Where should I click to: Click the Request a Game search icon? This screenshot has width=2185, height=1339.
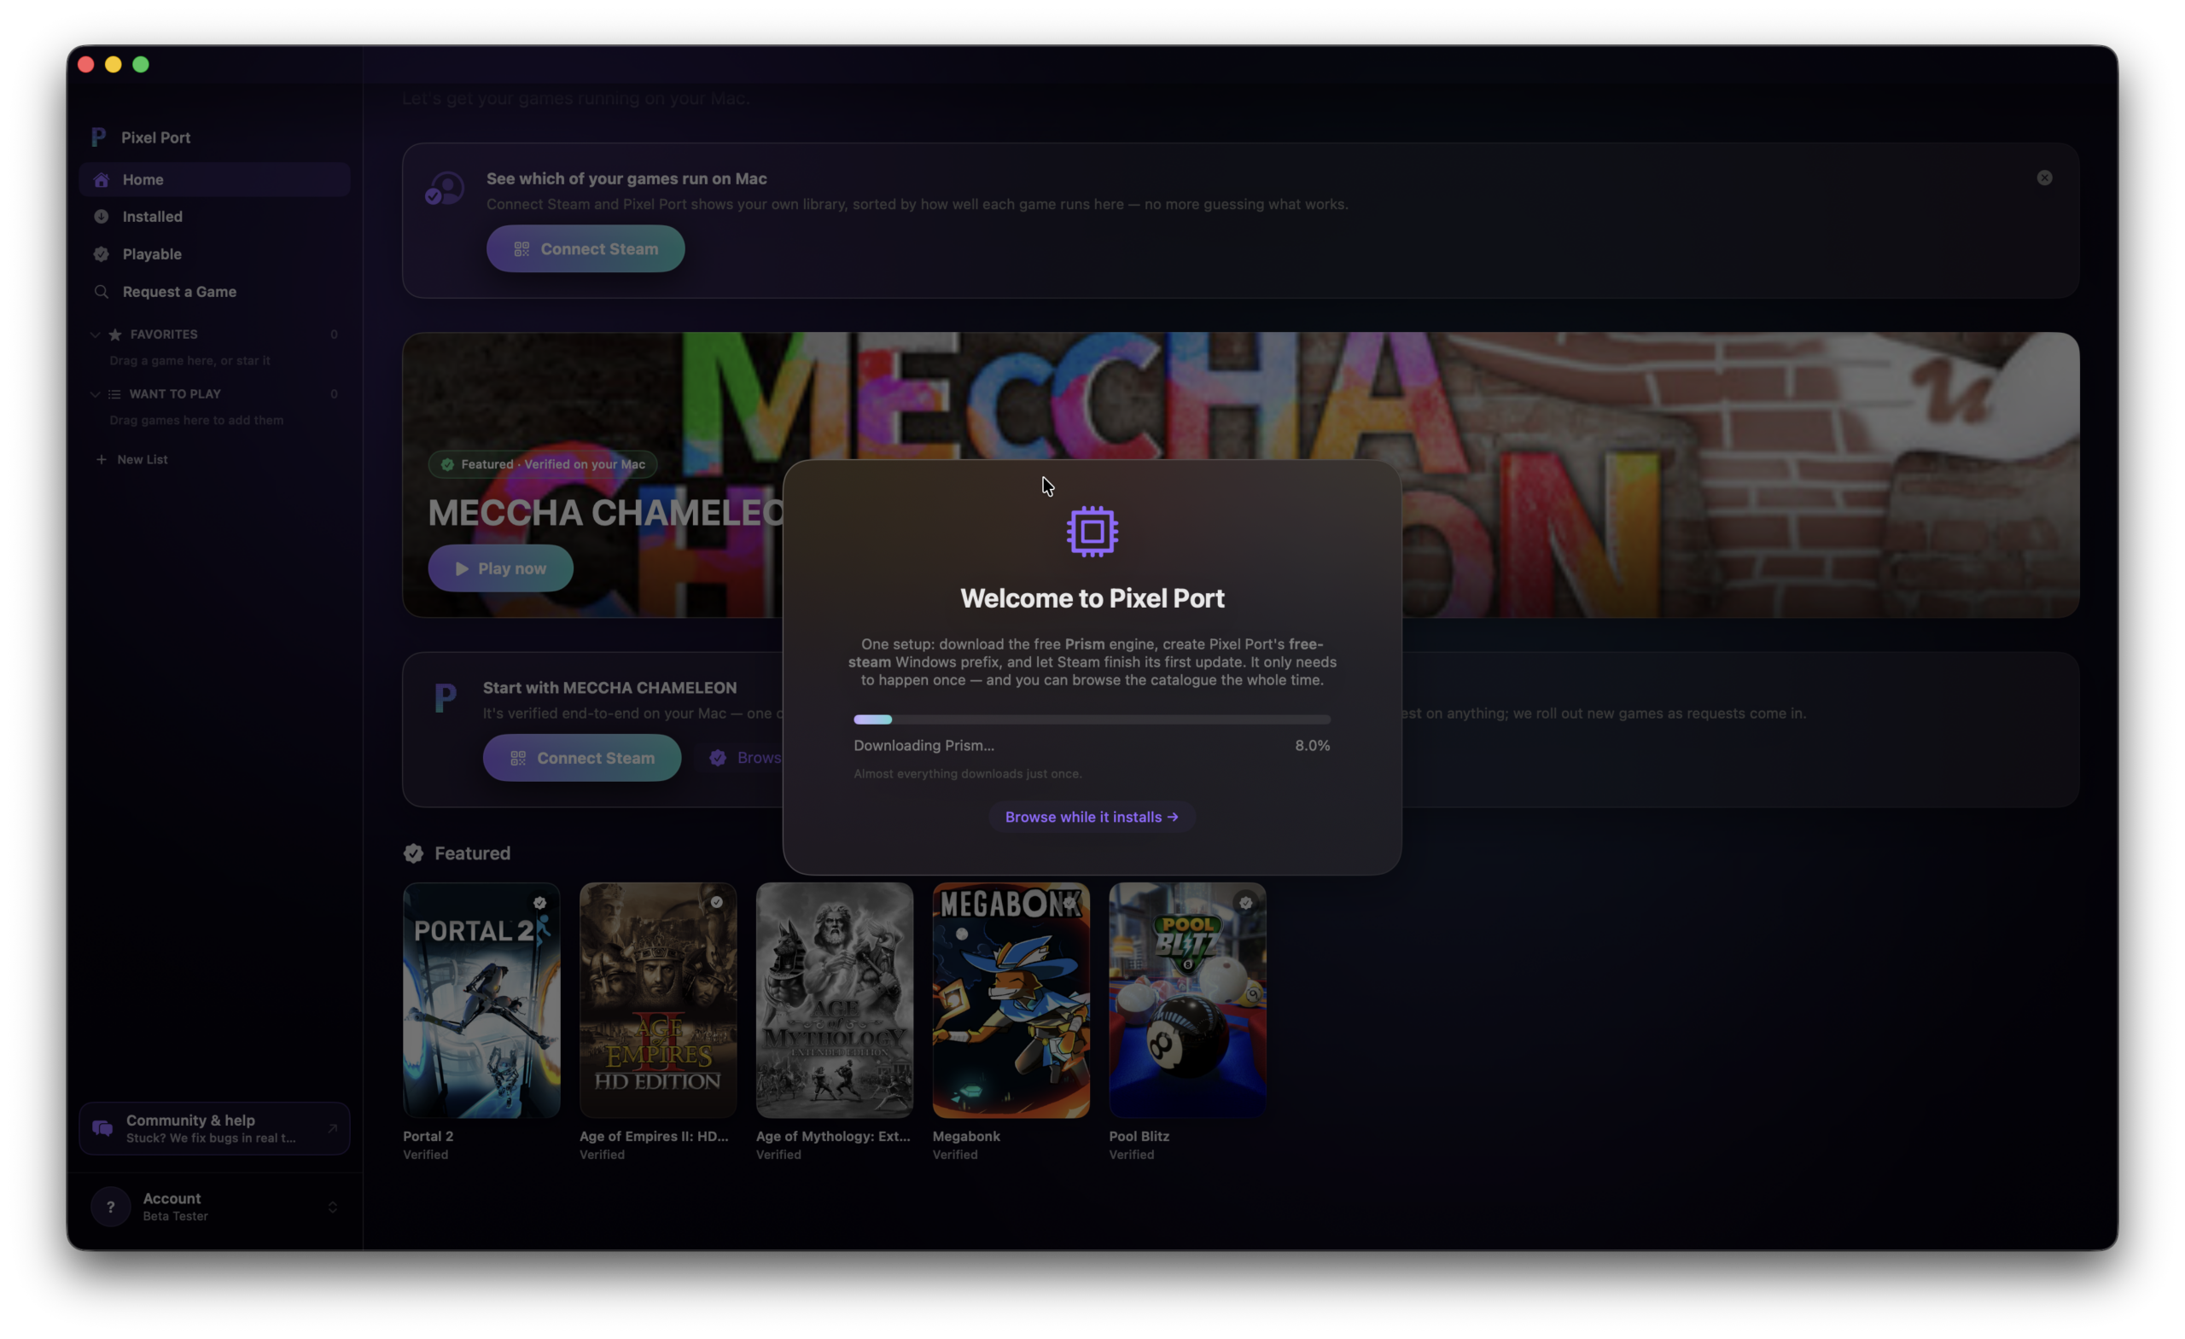click(x=101, y=292)
